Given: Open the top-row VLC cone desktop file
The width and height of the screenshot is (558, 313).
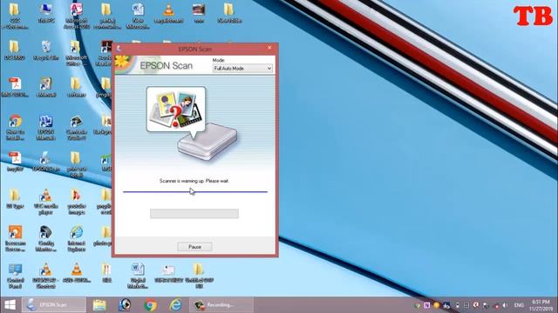Looking at the screenshot, I should click(x=169, y=14).
